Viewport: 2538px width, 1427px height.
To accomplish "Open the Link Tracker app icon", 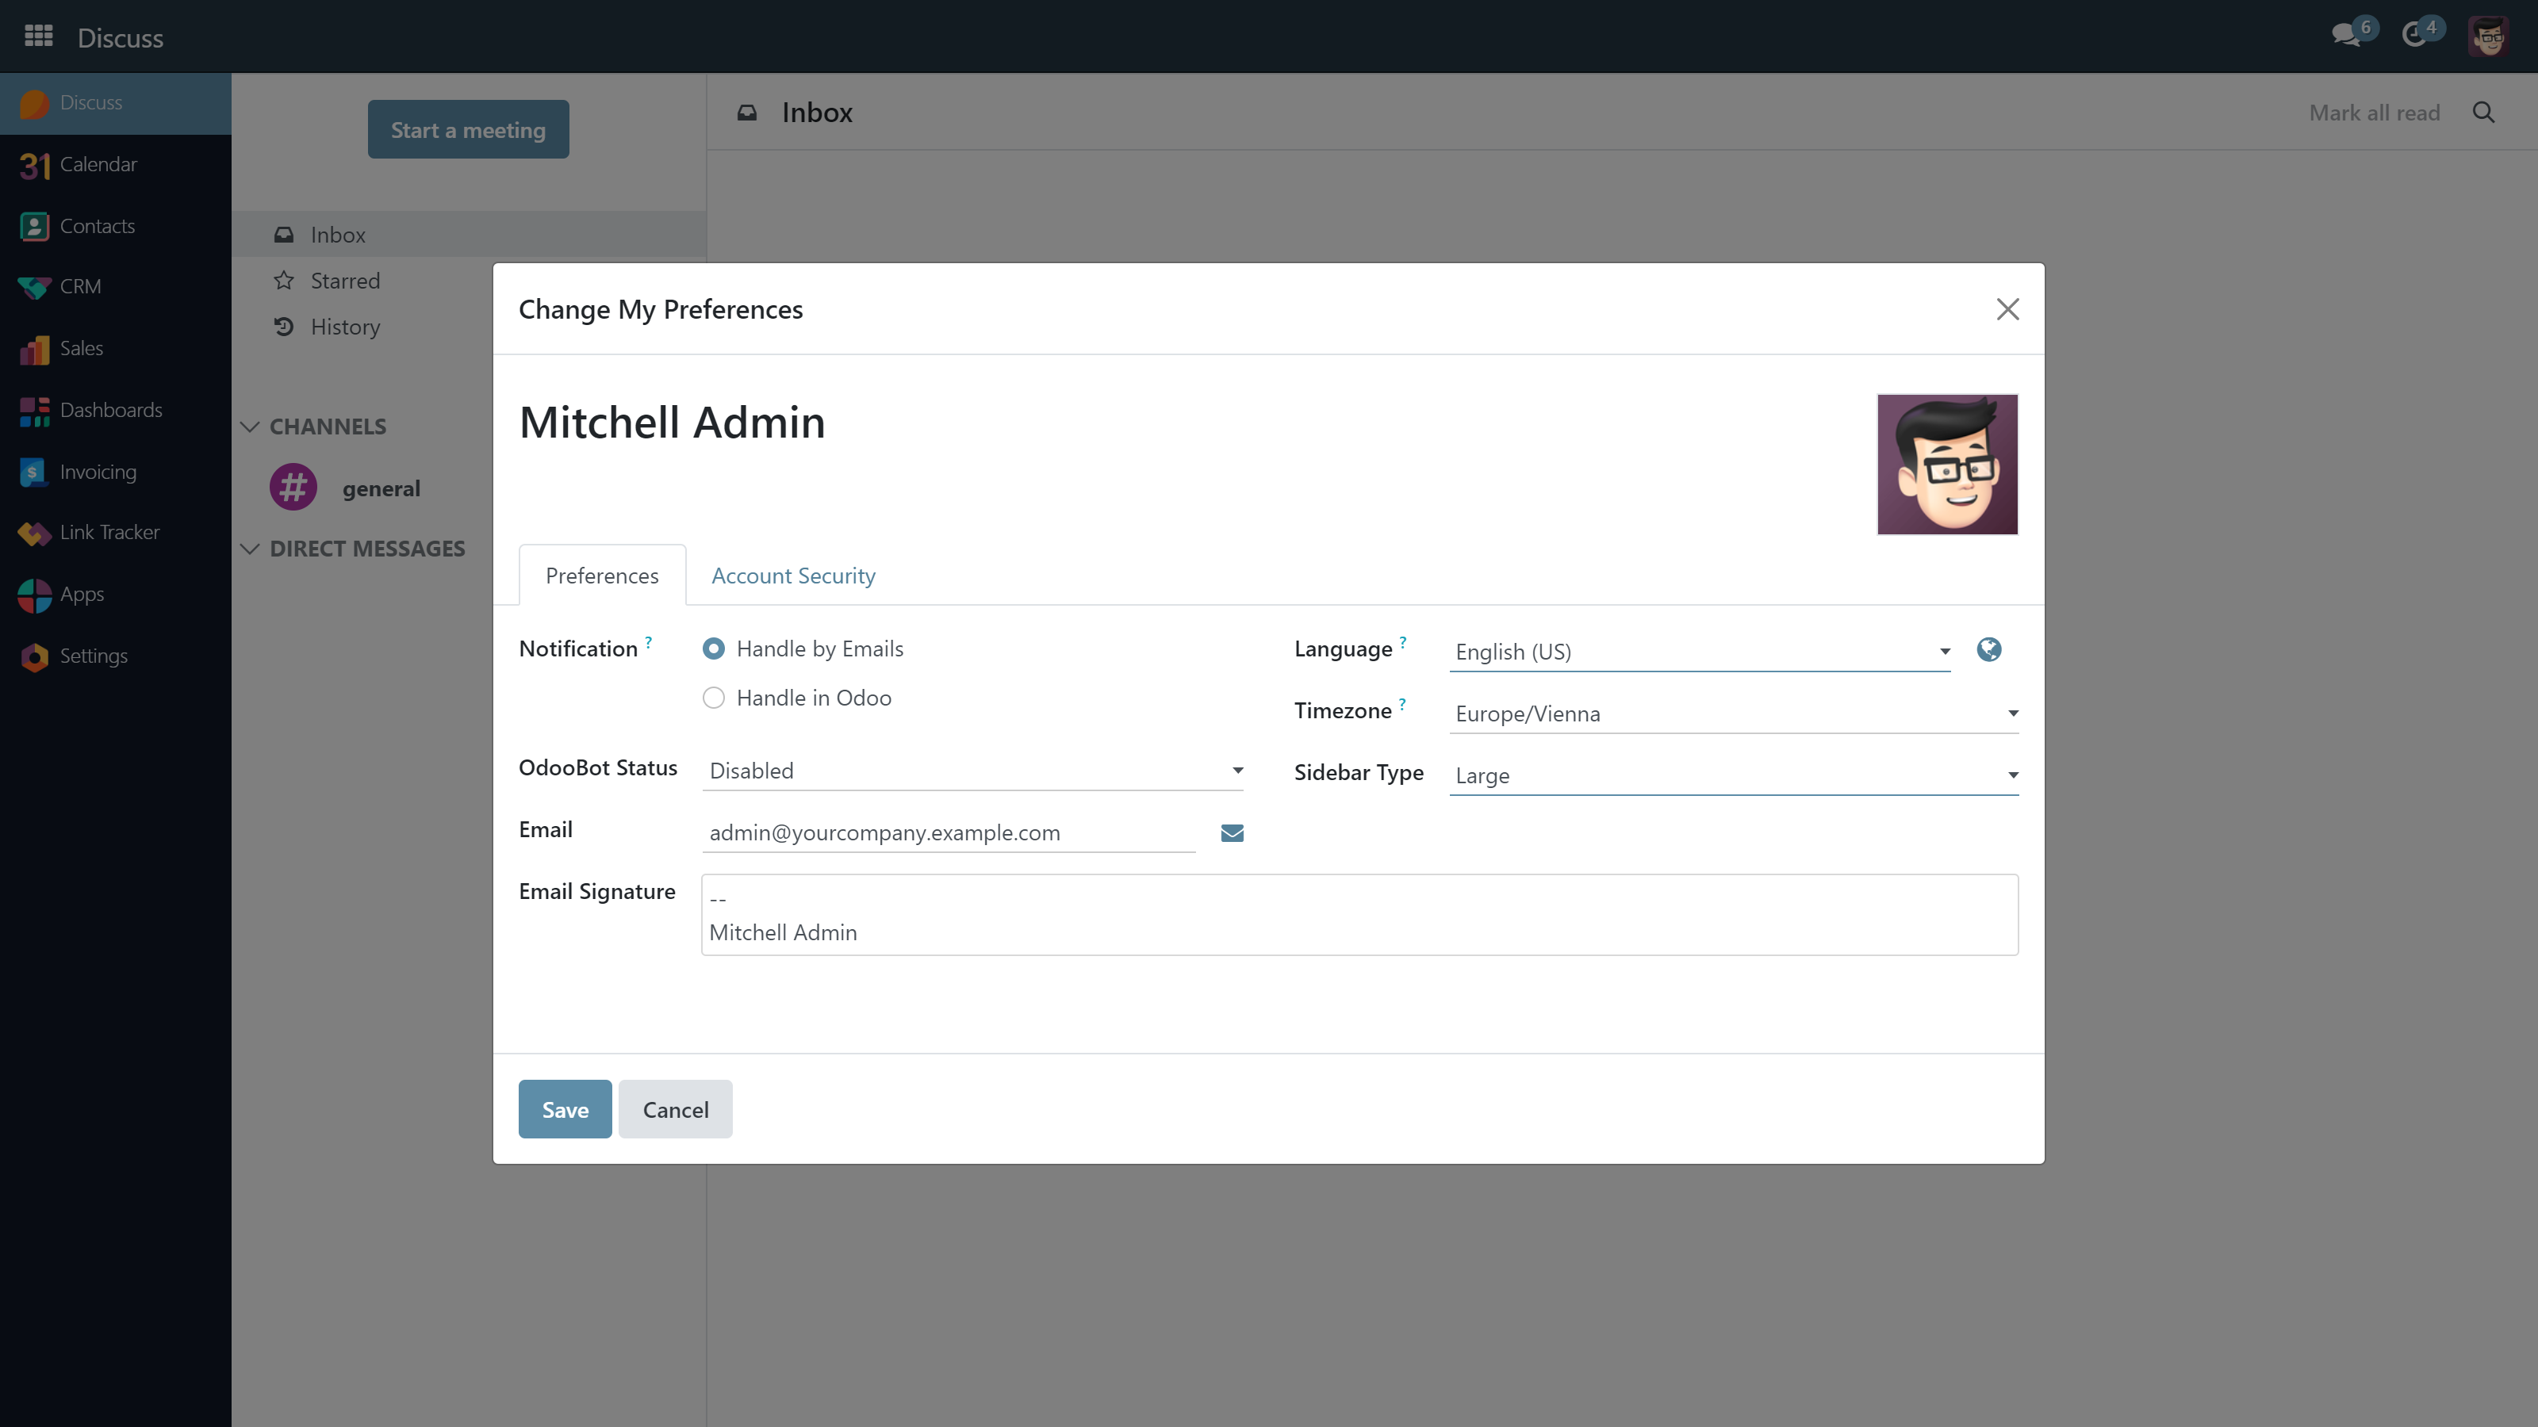I will coord(33,533).
